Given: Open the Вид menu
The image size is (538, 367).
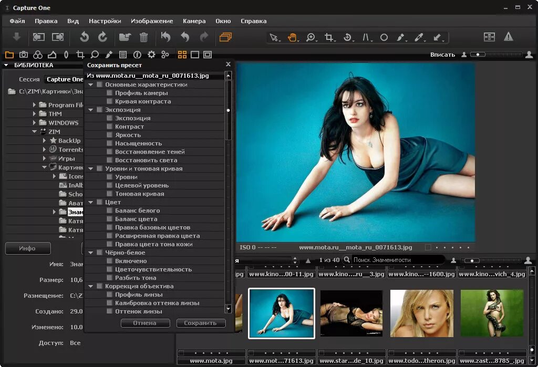Looking at the screenshot, I should pos(73,21).
